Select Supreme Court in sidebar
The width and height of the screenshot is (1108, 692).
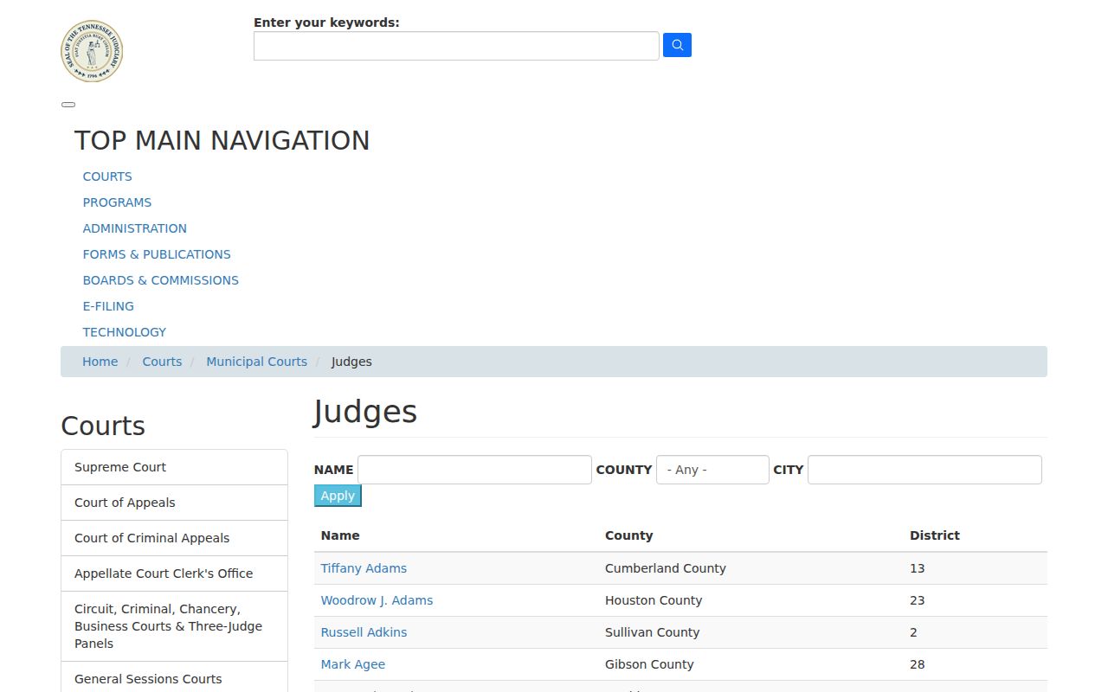click(x=174, y=467)
